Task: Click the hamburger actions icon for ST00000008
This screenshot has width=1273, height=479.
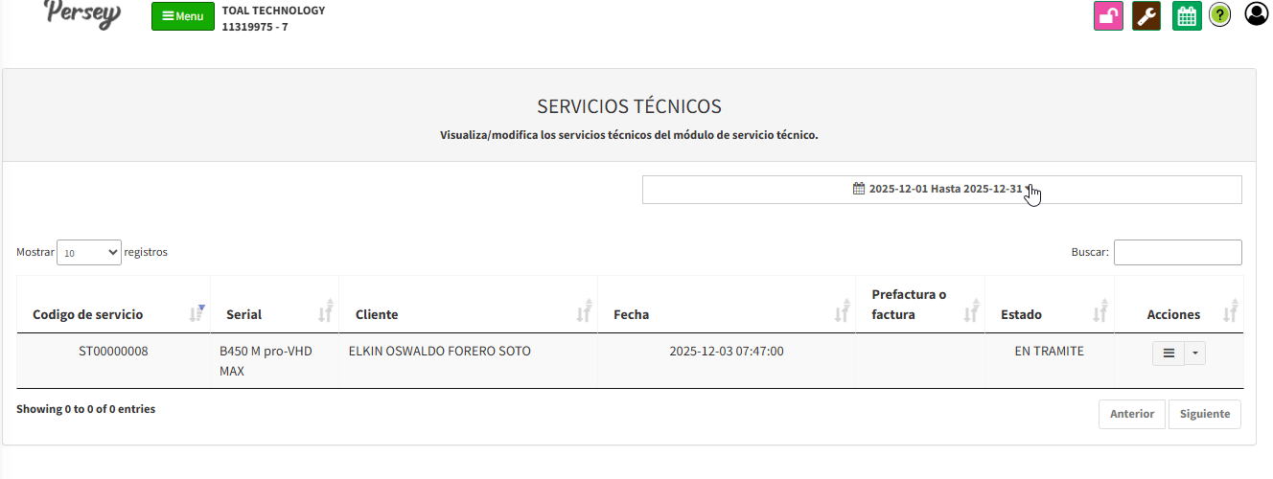Action: click(1169, 353)
